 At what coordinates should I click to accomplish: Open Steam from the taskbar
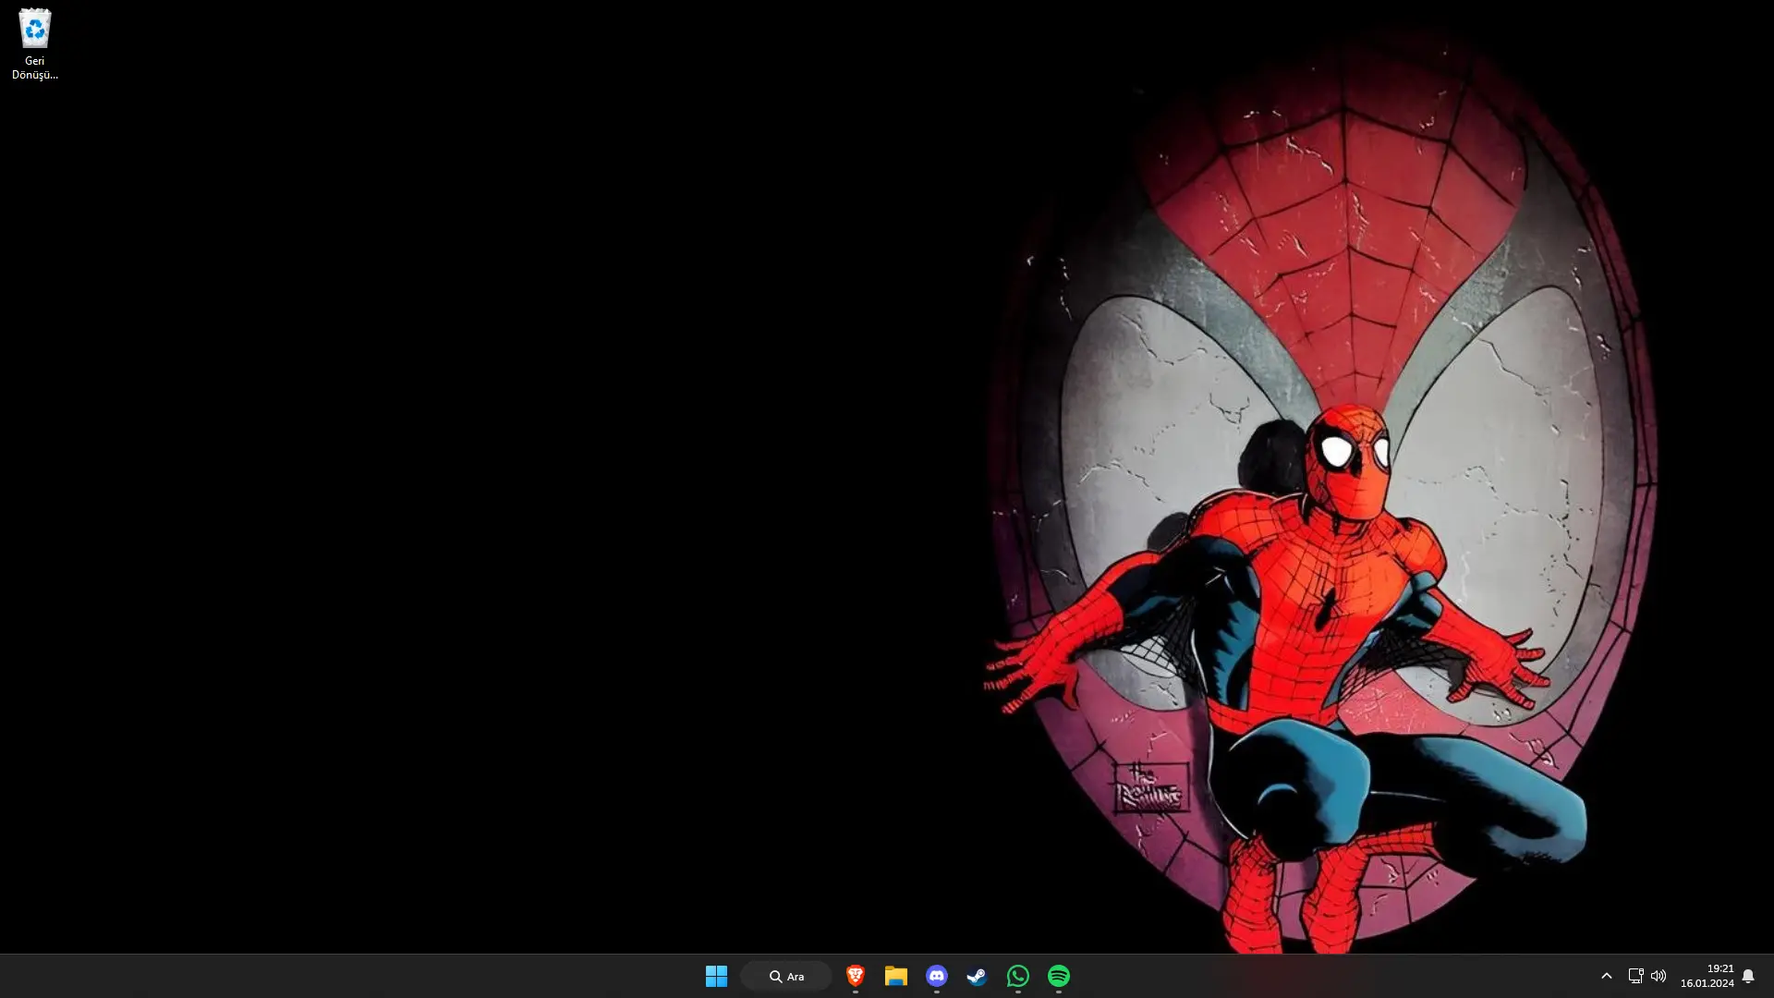[978, 976]
